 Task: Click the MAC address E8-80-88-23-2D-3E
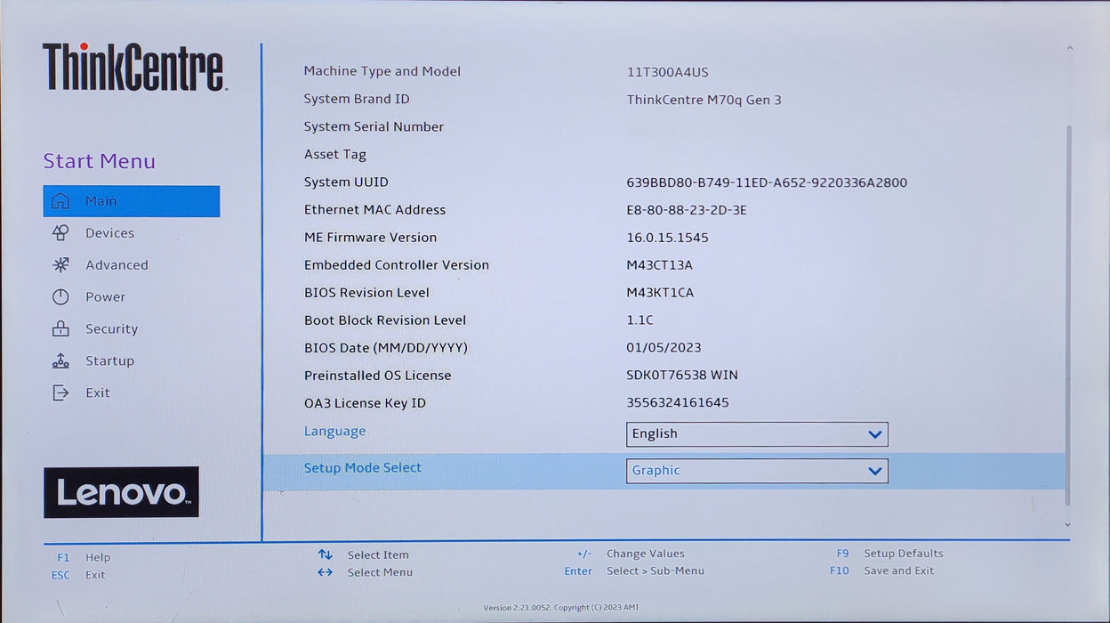tap(687, 210)
